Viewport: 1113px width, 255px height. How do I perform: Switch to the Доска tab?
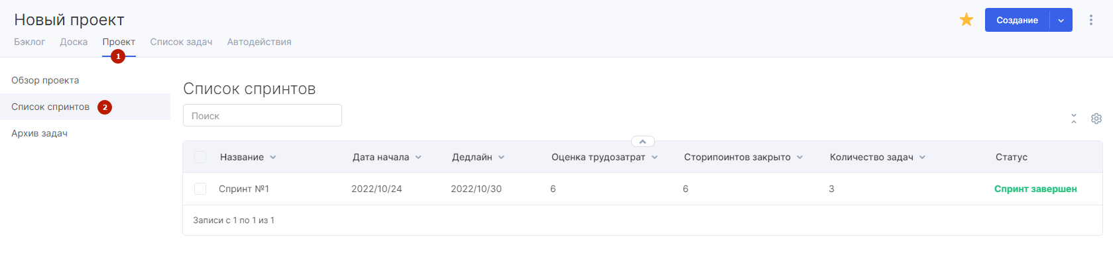tap(74, 42)
